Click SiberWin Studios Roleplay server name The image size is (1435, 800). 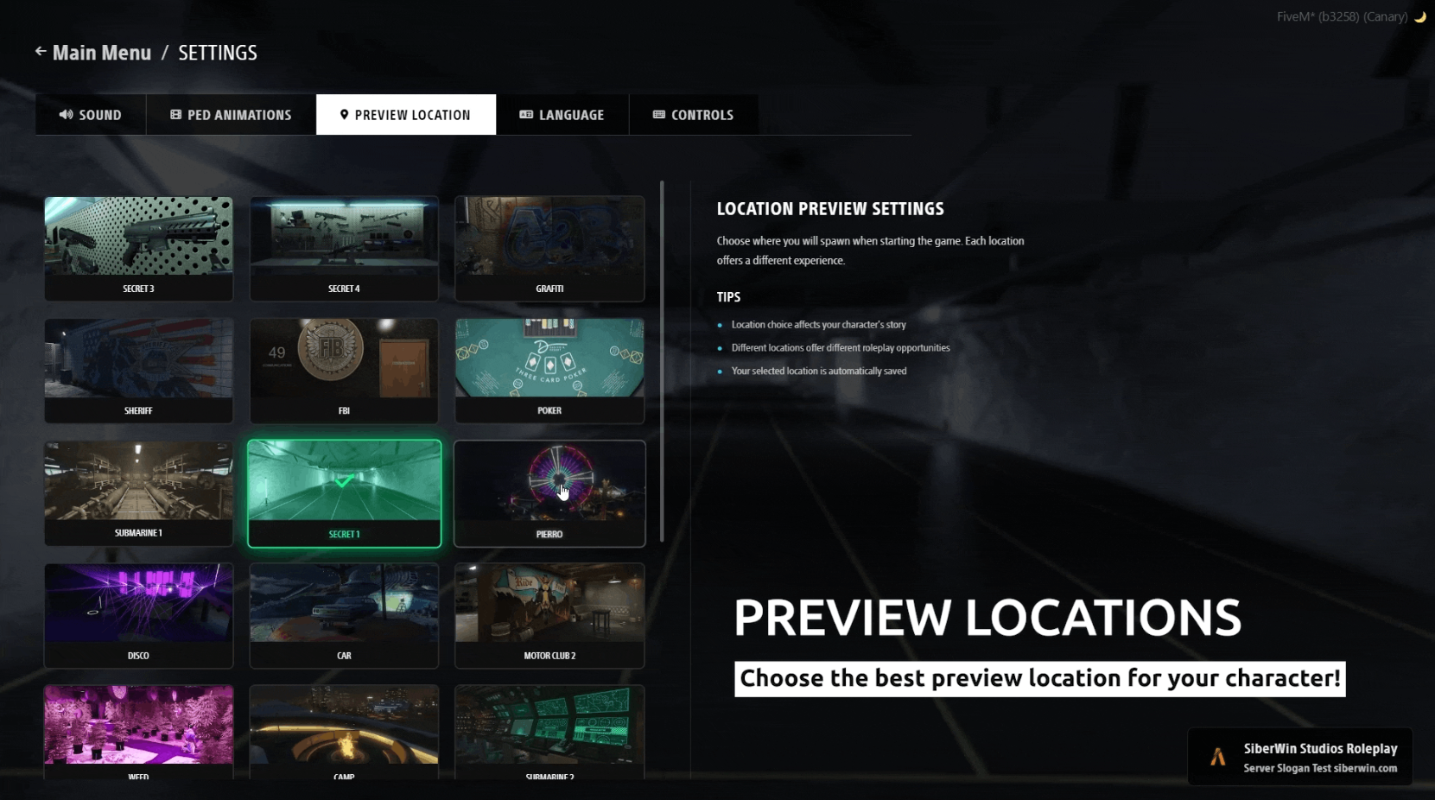tap(1320, 748)
